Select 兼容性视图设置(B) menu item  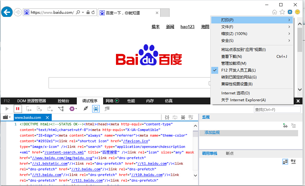(252, 84)
